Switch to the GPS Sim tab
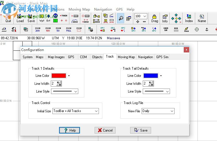 pos(162,57)
